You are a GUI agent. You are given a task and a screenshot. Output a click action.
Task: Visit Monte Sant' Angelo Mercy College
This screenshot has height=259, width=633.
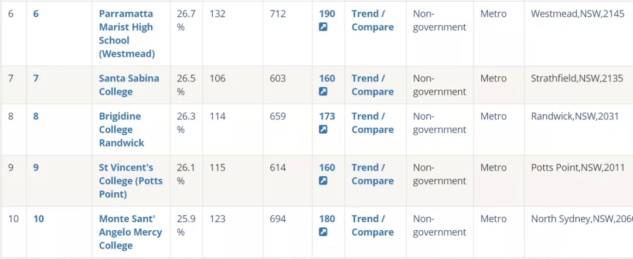coord(130,232)
